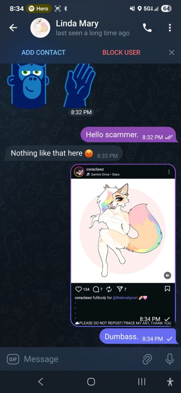
Task: Open the attachment paperclip
Action: coord(147,359)
